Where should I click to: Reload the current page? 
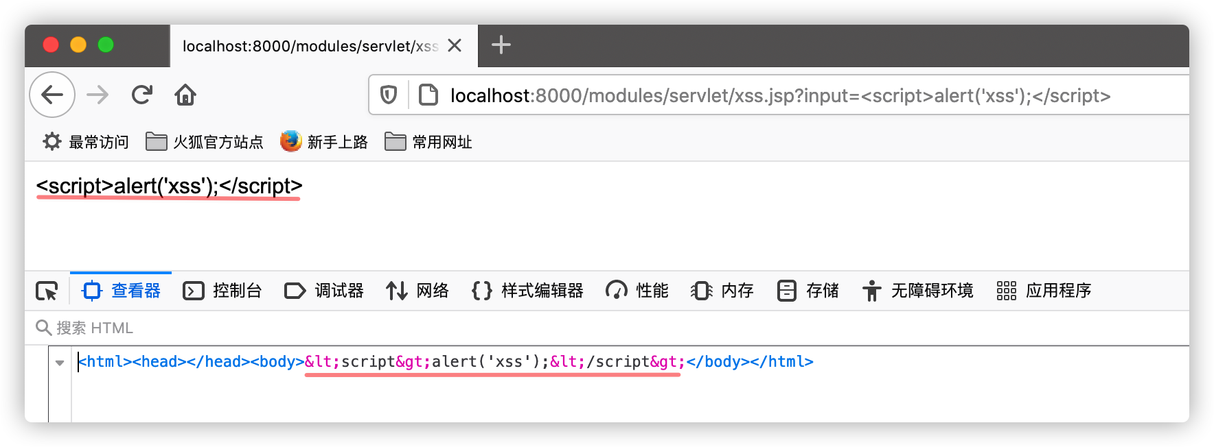click(x=142, y=95)
